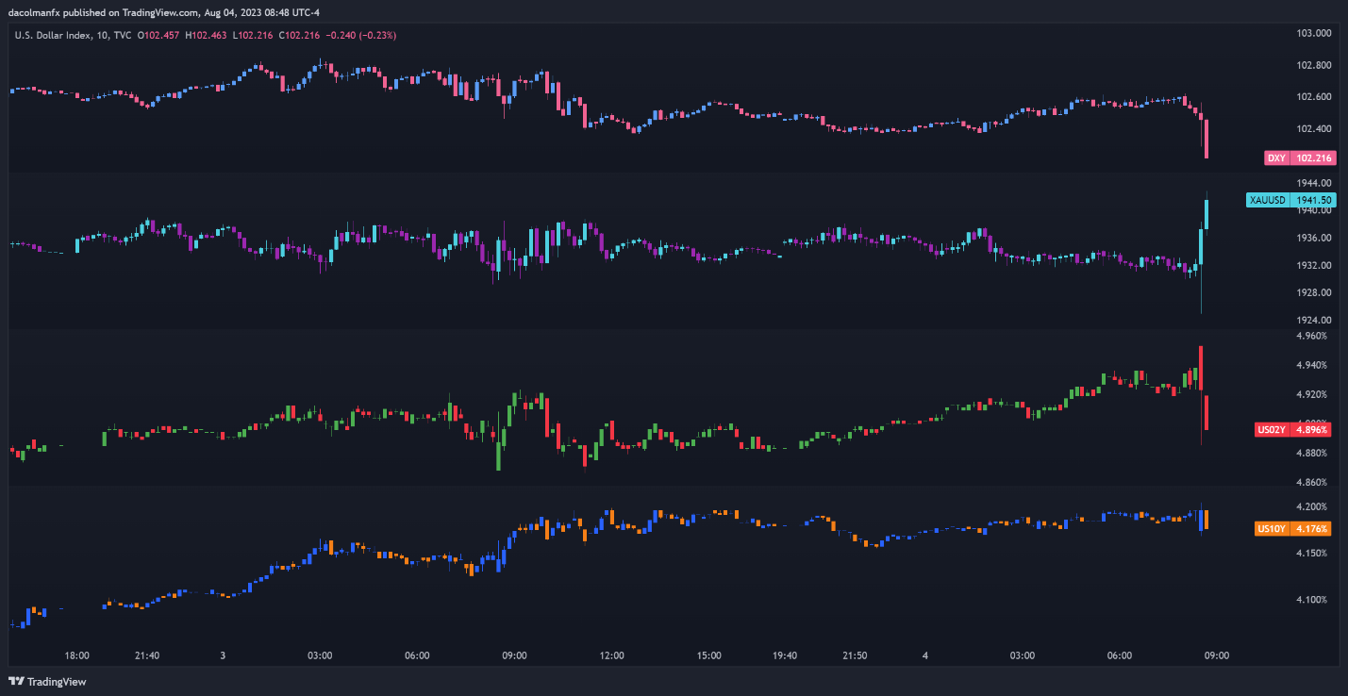Viewport: 1348px width, 696px height.
Task: Click the final red DXY candle
Action: tap(1207, 139)
